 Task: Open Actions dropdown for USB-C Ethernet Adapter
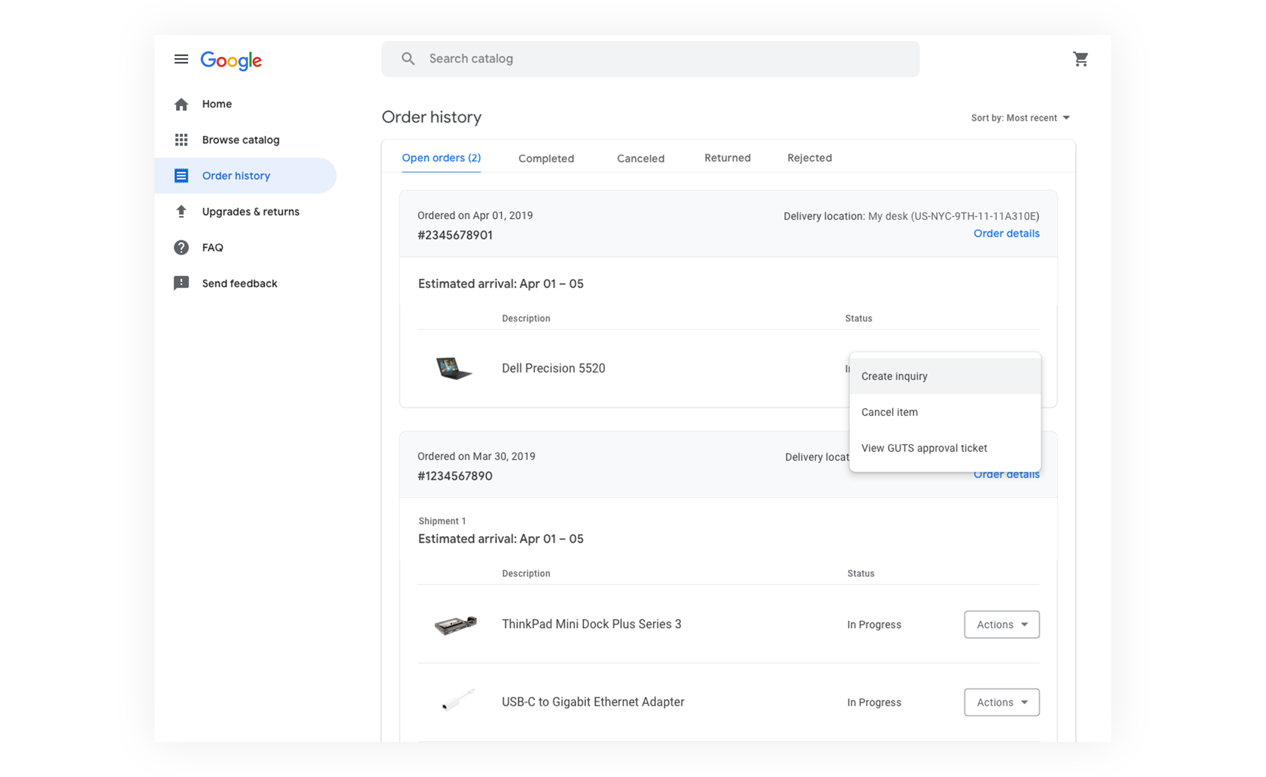click(x=1001, y=702)
